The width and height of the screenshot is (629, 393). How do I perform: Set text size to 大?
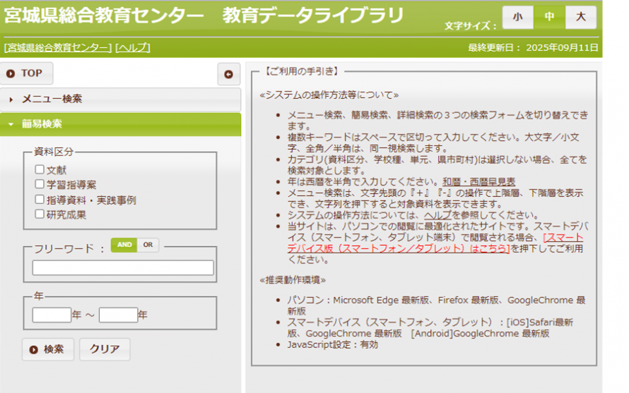click(x=580, y=17)
